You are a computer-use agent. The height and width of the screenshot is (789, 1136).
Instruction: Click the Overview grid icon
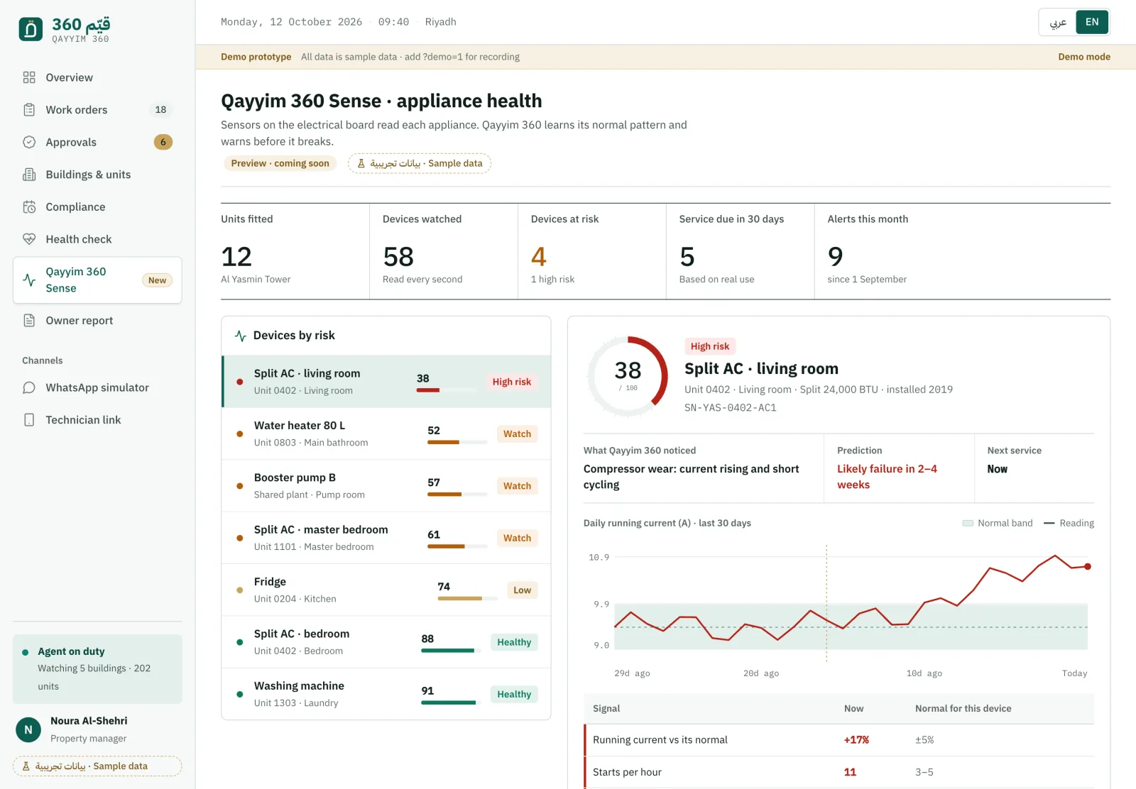pos(29,77)
